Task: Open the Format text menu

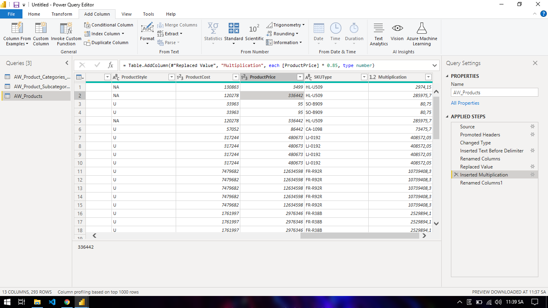Action: (147, 34)
